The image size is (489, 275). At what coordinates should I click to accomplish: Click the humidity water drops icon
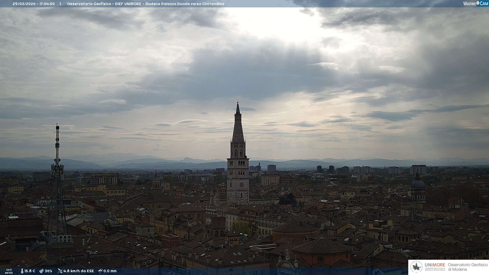click(x=41, y=271)
